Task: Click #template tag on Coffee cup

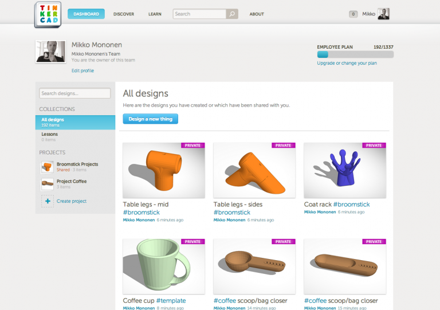Action: coord(171,300)
